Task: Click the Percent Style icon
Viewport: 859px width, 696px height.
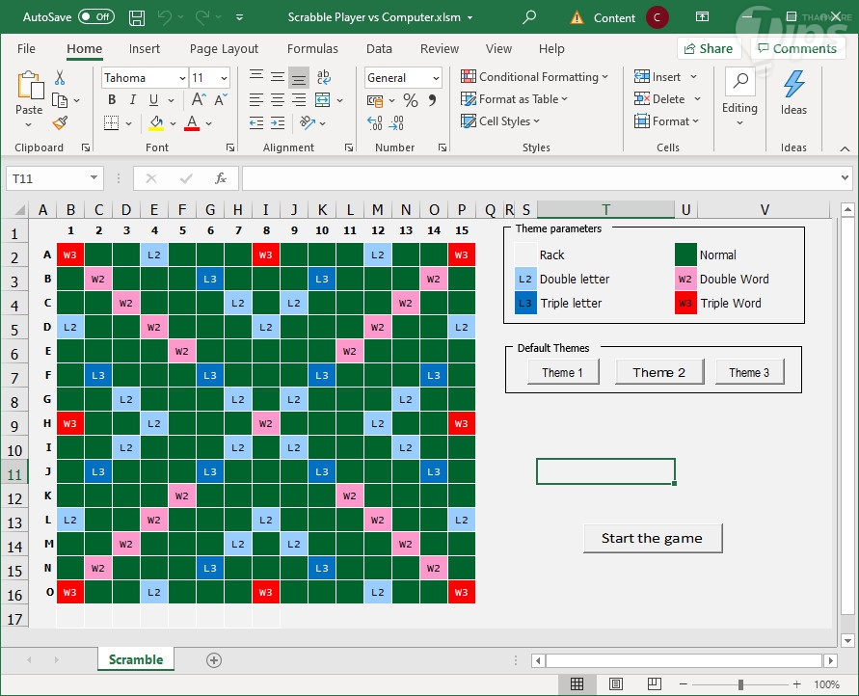Action: (411, 100)
